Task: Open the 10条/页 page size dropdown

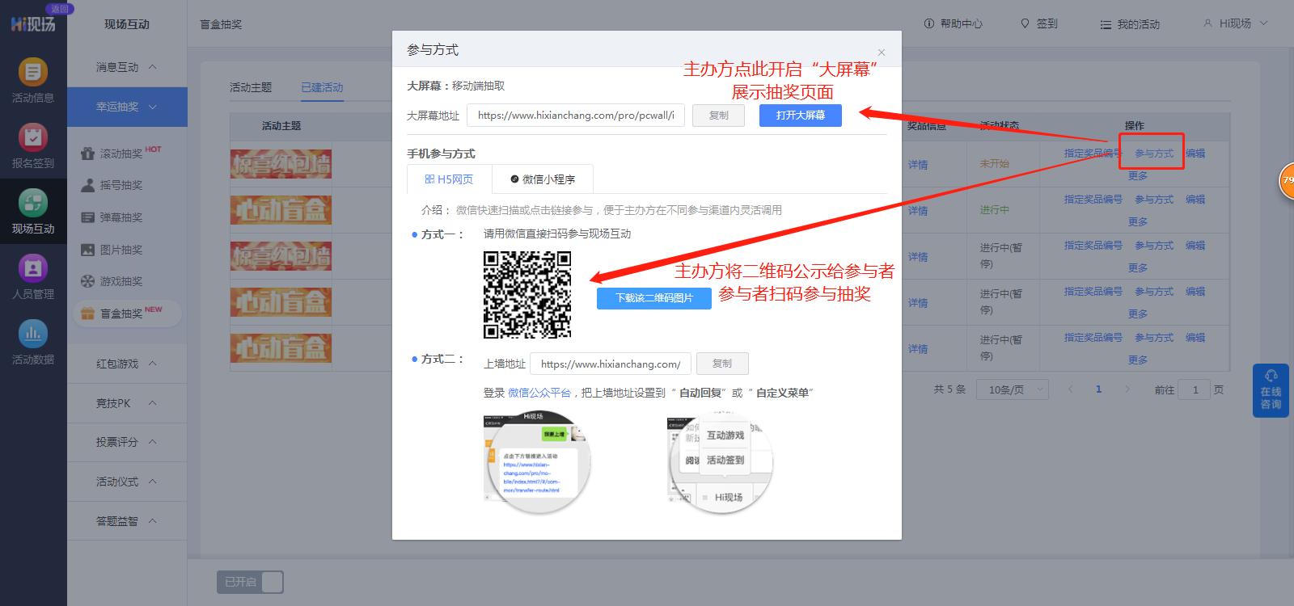Action: point(1013,389)
